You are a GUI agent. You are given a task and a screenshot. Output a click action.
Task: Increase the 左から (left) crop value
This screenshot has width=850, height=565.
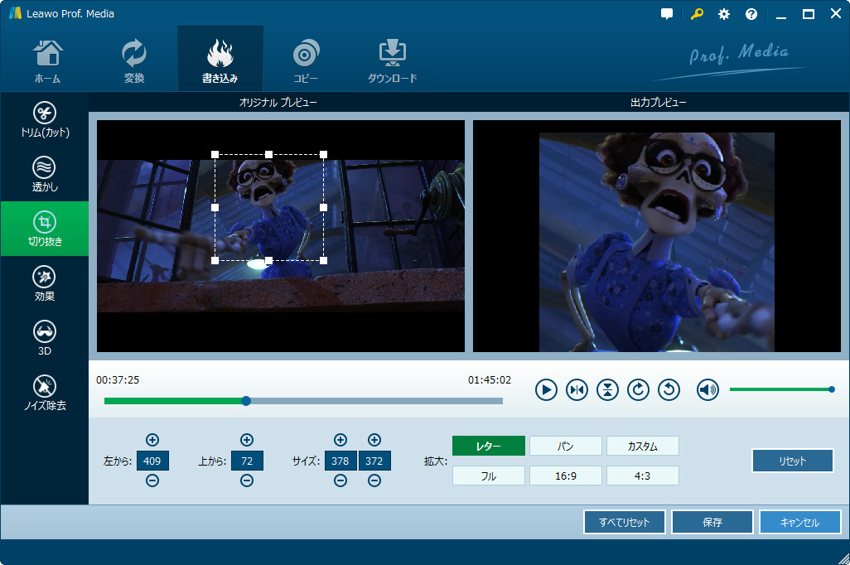click(152, 440)
